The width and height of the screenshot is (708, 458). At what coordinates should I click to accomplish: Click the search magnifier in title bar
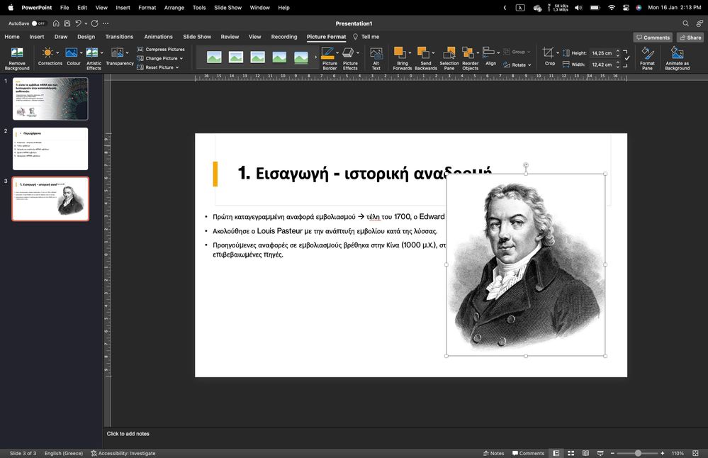685,23
